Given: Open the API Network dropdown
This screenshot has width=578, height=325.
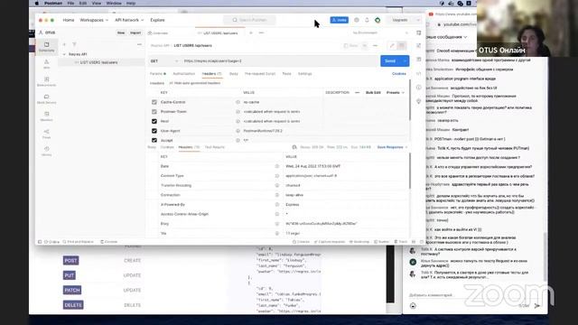Looking at the screenshot, I should tap(129, 20).
